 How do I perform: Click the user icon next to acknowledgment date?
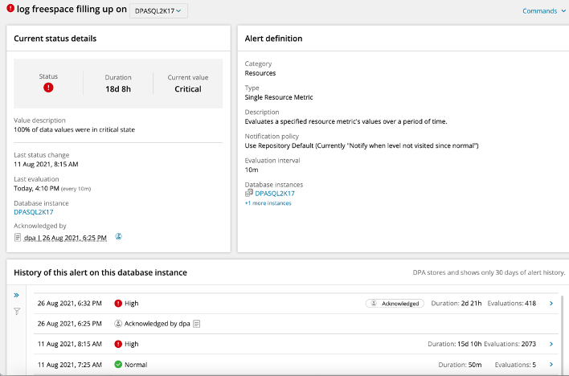point(118,237)
